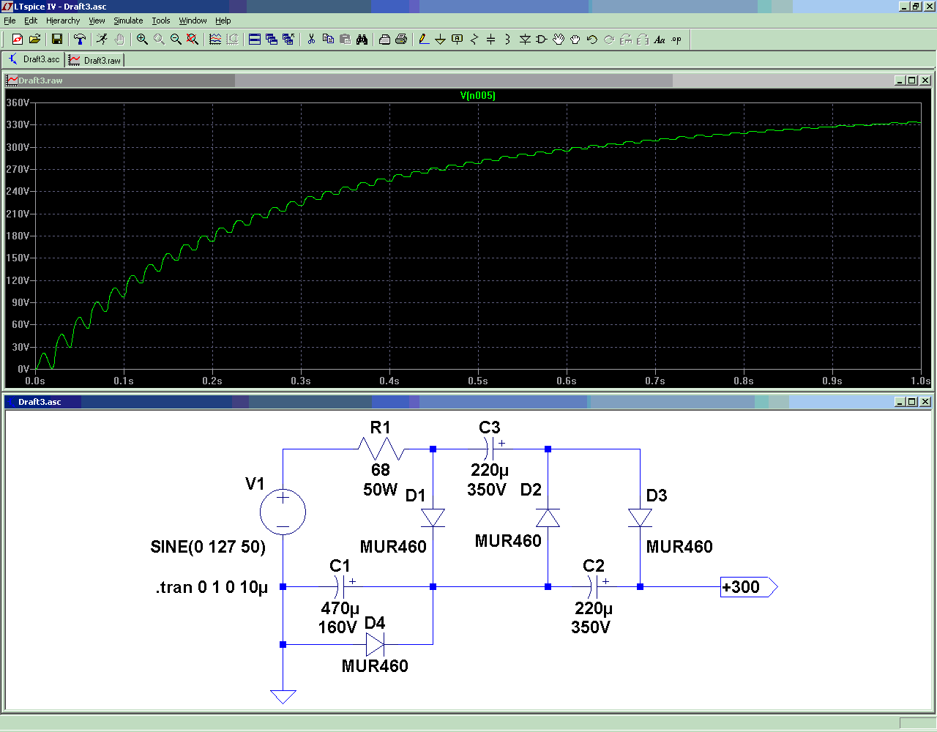
Task: Click the Save floppy disk icon
Action: [x=57, y=40]
